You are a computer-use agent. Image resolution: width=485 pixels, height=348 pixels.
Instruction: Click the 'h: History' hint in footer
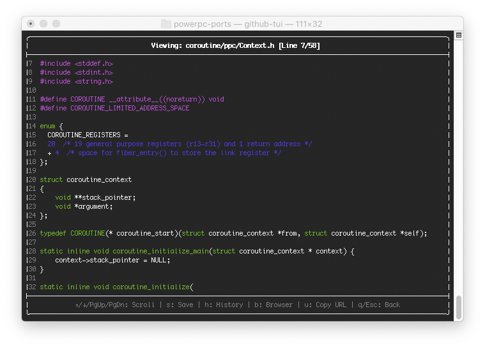pos(224,305)
